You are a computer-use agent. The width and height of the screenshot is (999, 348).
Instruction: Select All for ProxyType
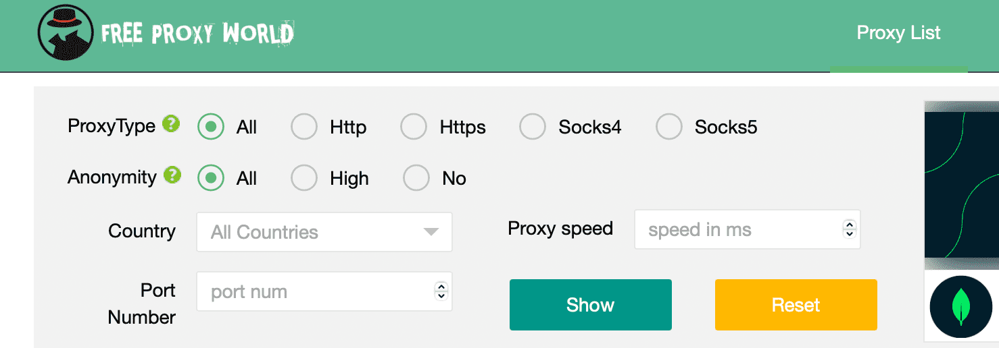pyautogui.click(x=211, y=127)
